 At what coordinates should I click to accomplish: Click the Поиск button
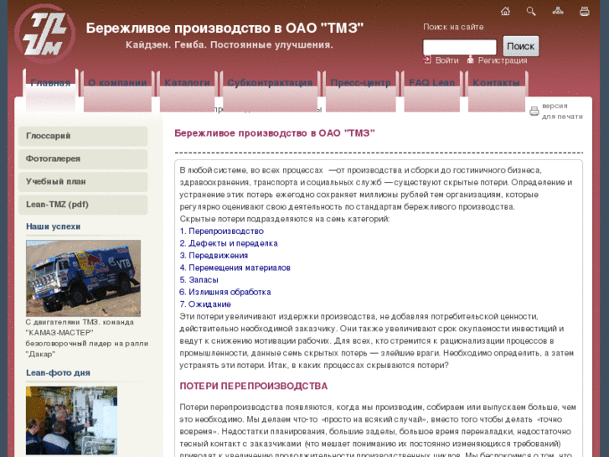tap(521, 46)
